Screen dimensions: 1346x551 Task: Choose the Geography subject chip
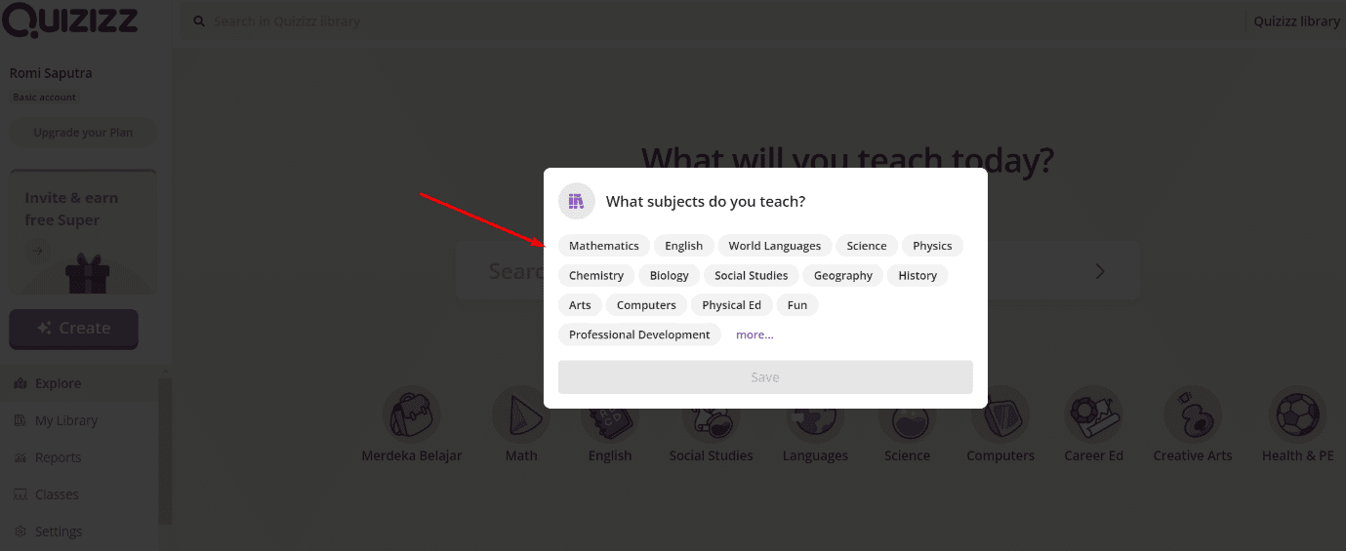coord(843,275)
